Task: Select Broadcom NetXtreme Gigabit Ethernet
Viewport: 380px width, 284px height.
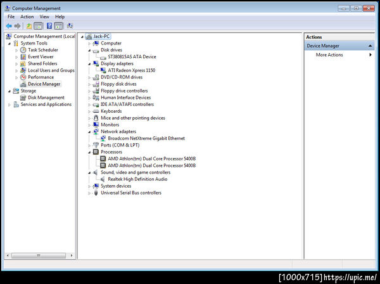Action: click(x=146, y=138)
